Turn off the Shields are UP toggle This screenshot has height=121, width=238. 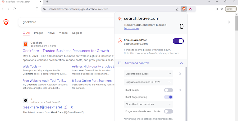(x=178, y=41)
